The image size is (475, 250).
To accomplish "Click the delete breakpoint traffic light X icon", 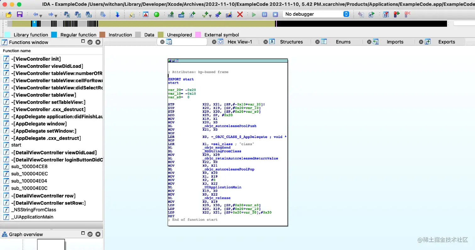I will (408, 14).
